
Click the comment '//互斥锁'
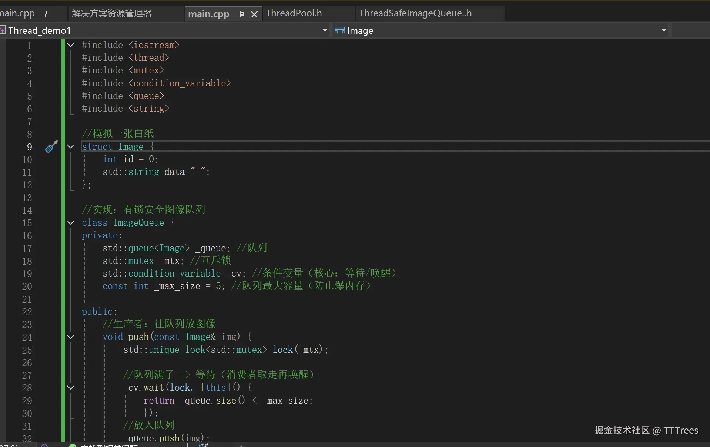click(211, 261)
